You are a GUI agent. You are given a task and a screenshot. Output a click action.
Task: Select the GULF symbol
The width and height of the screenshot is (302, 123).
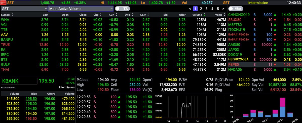coord(5,64)
